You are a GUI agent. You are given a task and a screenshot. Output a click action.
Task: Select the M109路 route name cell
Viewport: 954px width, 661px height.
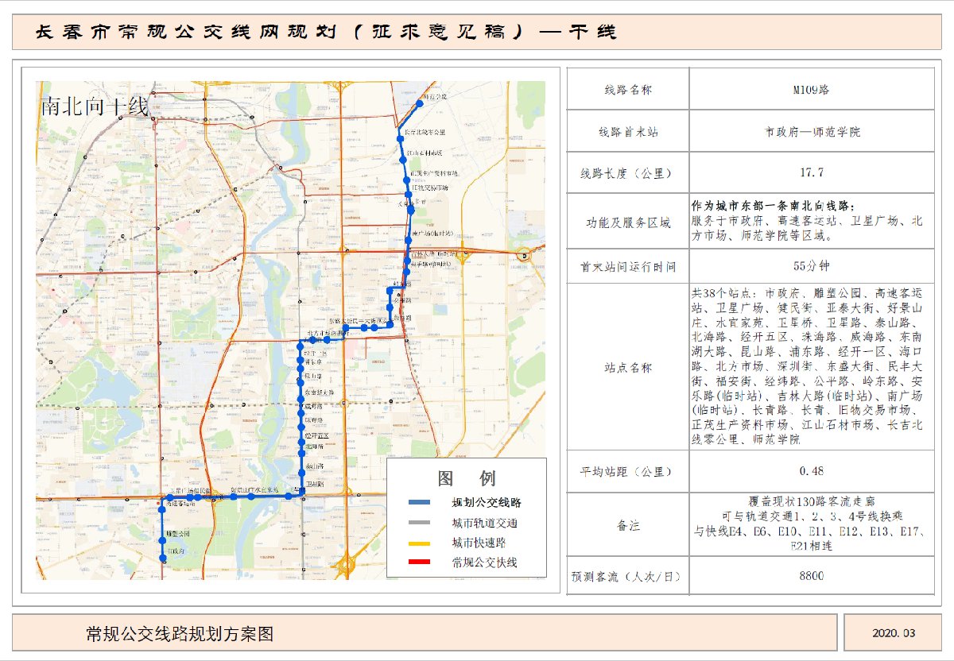(811, 90)
